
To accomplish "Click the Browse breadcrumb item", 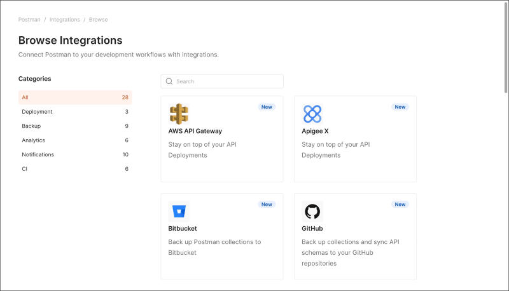I will (x=99, y=20).
